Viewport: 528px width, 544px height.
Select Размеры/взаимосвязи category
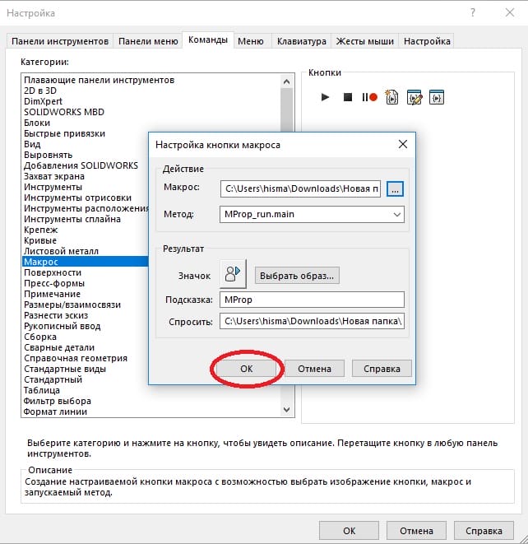coord(72,305)
